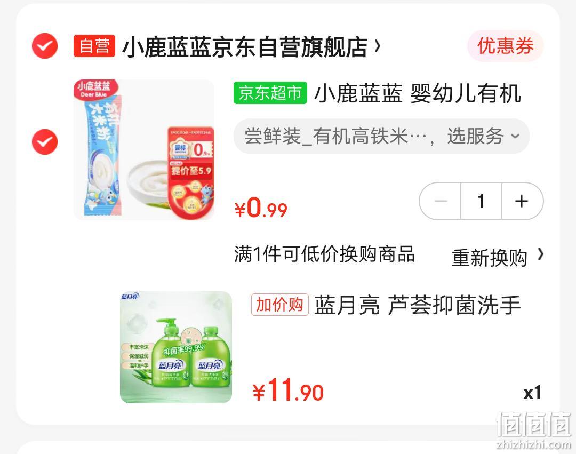Expand the store name chevron arrow
Image resolution: width=576 pixels, height=454 pixels.
tap(377, 46)
